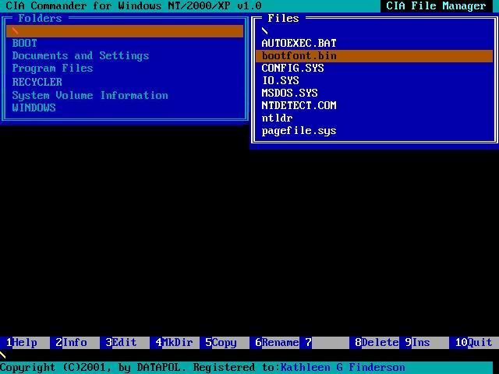
Task: Click the 1Help function key button
Action: click(25, 343)
